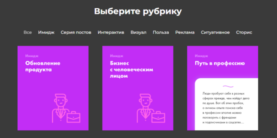Open the Бизнес с человеческим лицом title
This screenshot has height=138, width=277.
pos(132,70)
